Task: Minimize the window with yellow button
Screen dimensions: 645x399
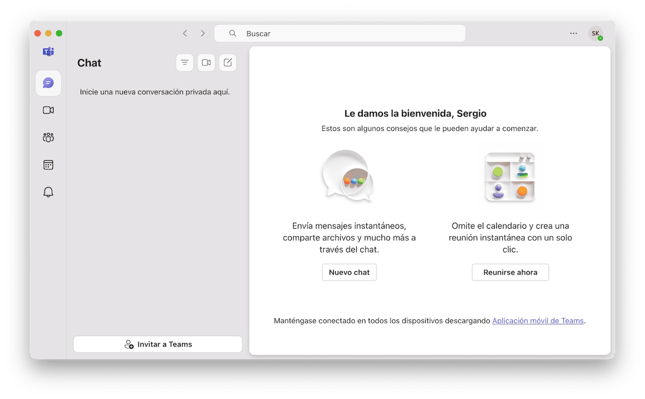Action: 48,33
